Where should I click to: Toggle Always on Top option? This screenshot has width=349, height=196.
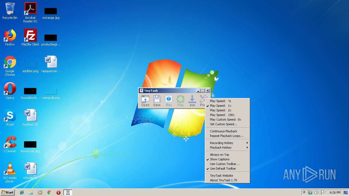point(227,155)
